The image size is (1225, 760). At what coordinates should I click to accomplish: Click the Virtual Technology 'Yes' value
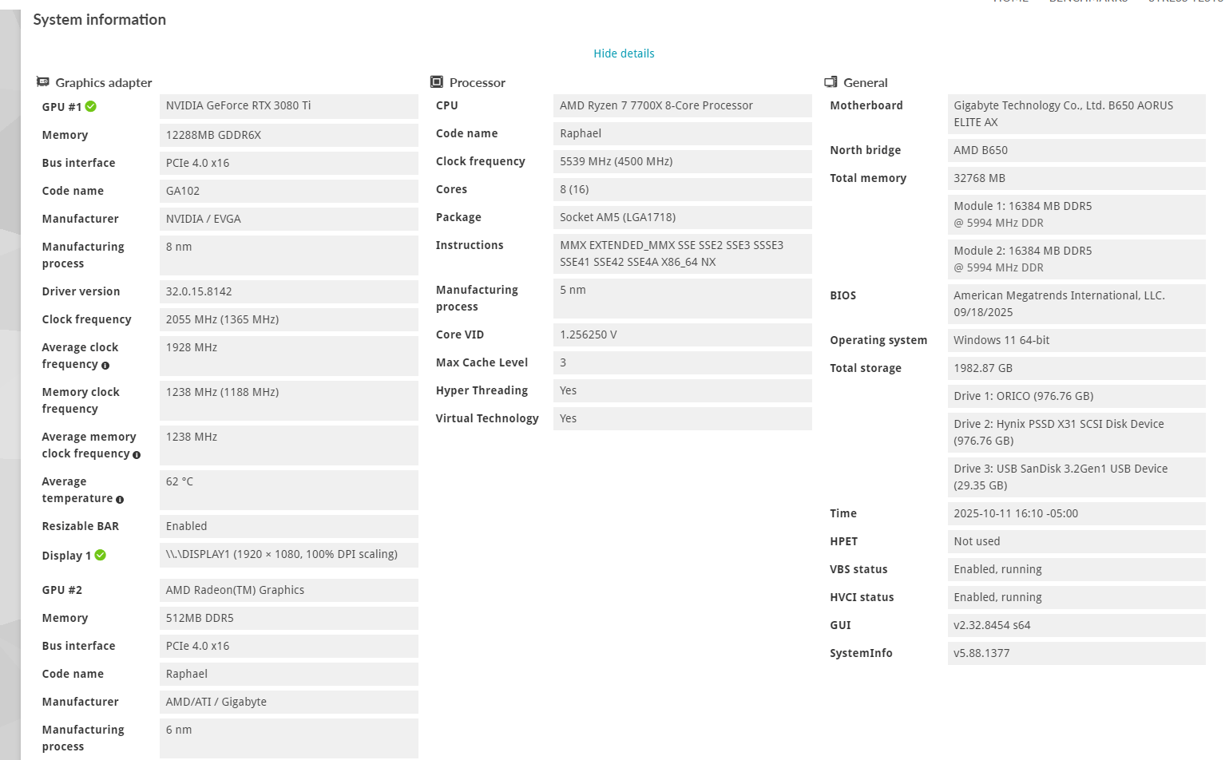tap(683, 418)
